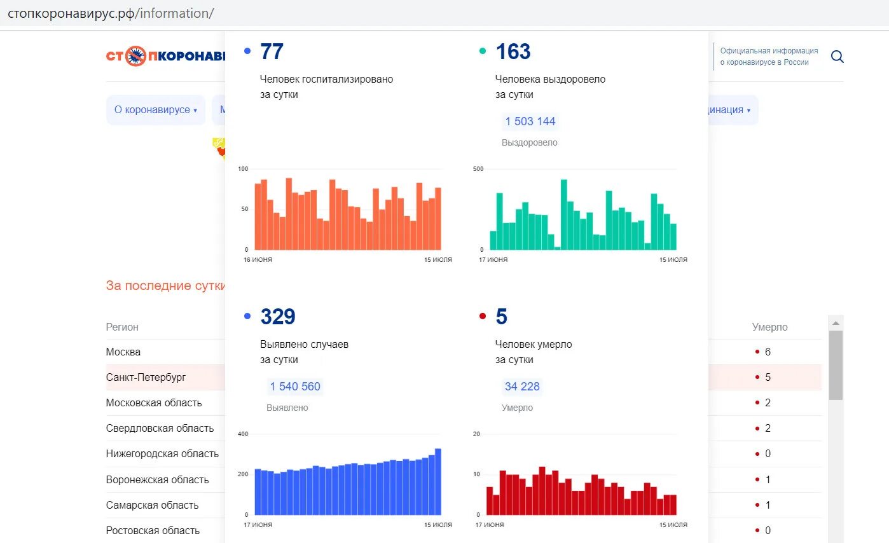Select the Нижегородская область row

pos(464,453)
